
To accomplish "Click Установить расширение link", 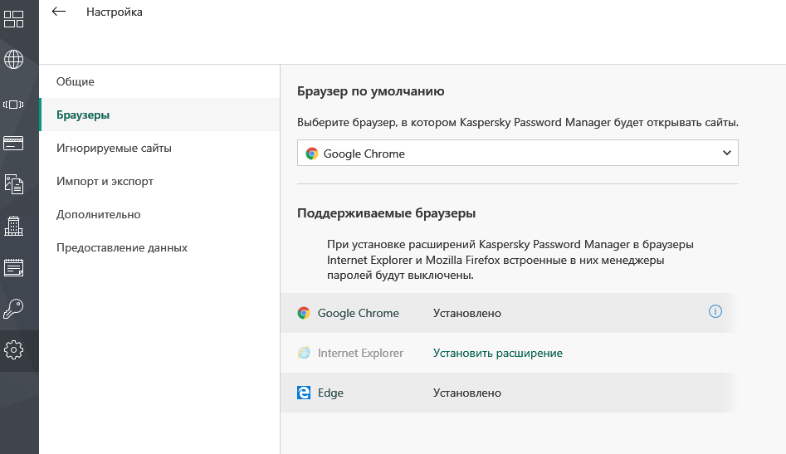I will click(497, 353).
